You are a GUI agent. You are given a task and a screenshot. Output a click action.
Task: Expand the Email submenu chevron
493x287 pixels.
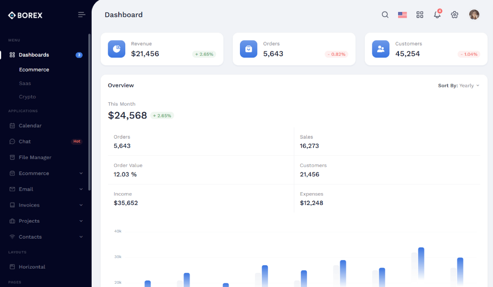click(81, 189)
